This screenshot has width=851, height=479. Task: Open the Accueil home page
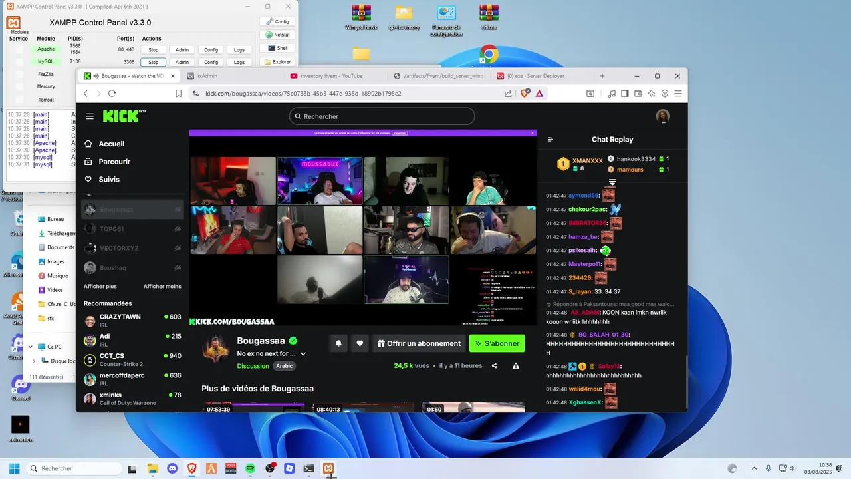click(x=104, y=144)
